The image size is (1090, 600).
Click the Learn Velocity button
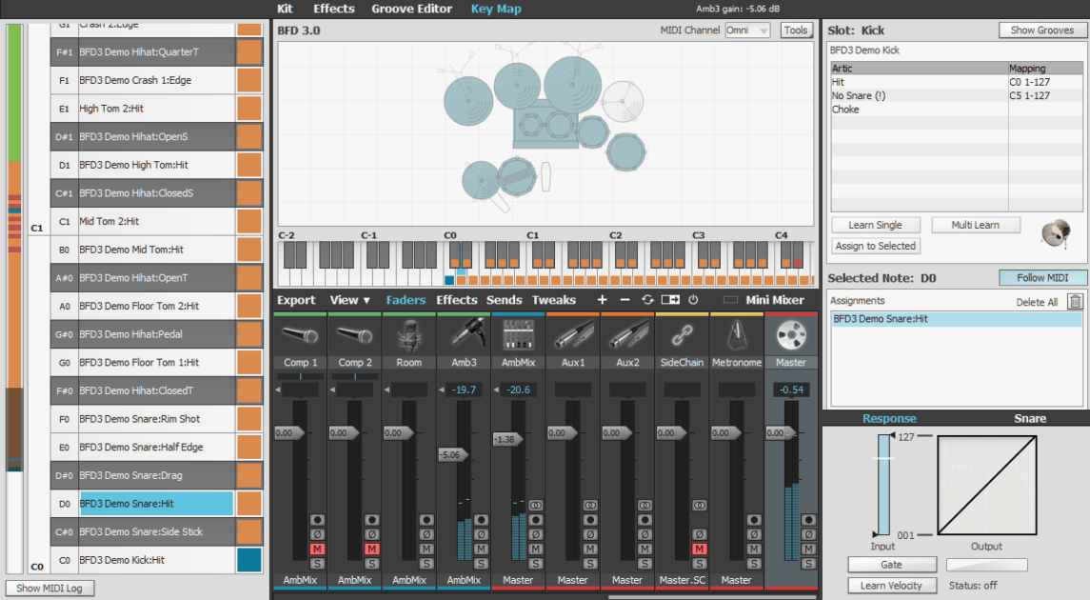[891, 586]
